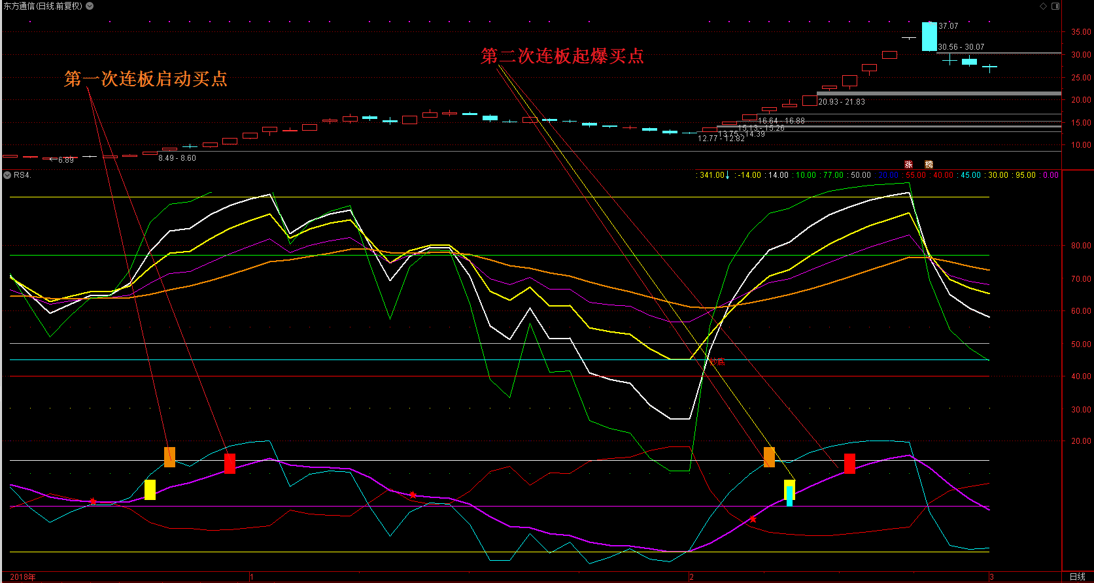Image resolution: width=1094 pixels, height=583 pixels.
Task: Click 80.00 on the indicator axis
Action: pos(1080,246)
